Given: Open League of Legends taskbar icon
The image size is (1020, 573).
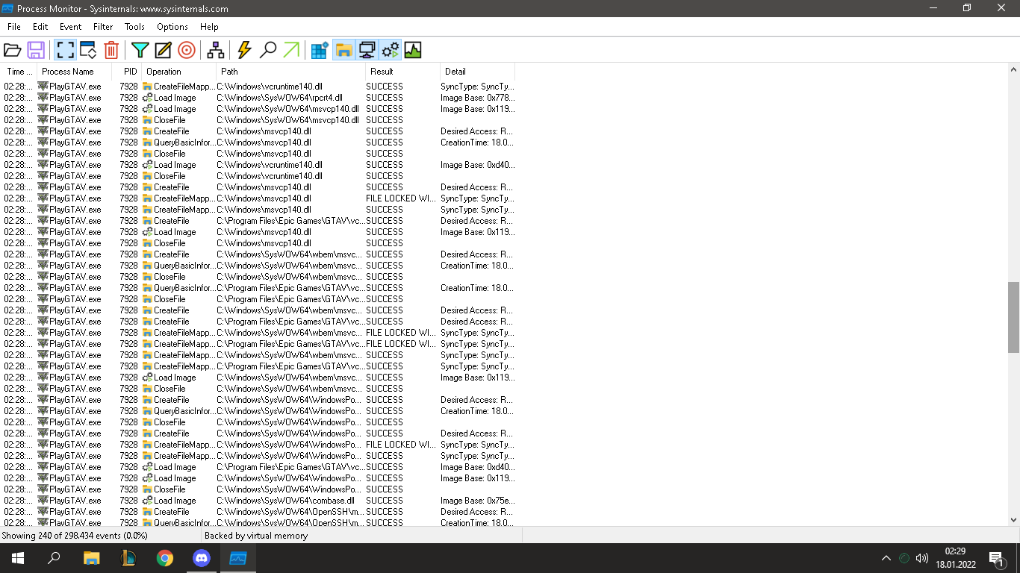Looking at the screenshot, I should [x=128, y=558].
